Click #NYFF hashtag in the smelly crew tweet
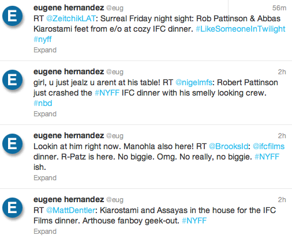Viewport: 292px width, 239px height. (107, 93)
